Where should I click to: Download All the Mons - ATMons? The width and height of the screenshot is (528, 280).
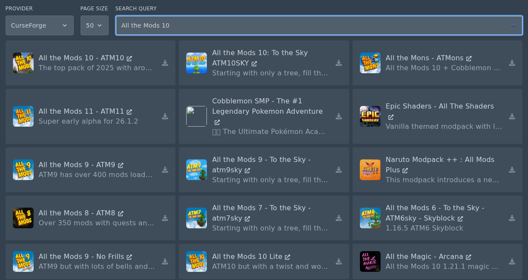(x=512, y=63)
